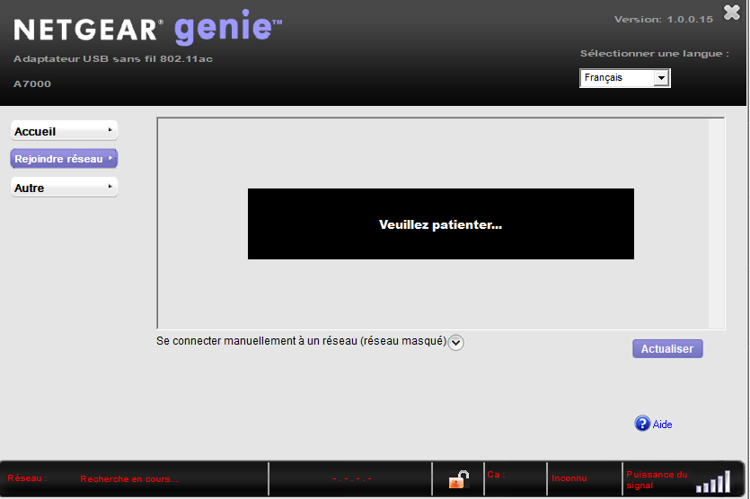Click the NETGEAR genie logo
750x499 pixels.
[148, 28]
